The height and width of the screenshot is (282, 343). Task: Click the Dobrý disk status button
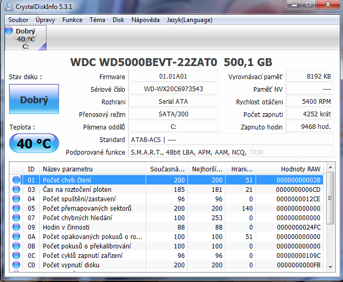(x=34, y=99)
